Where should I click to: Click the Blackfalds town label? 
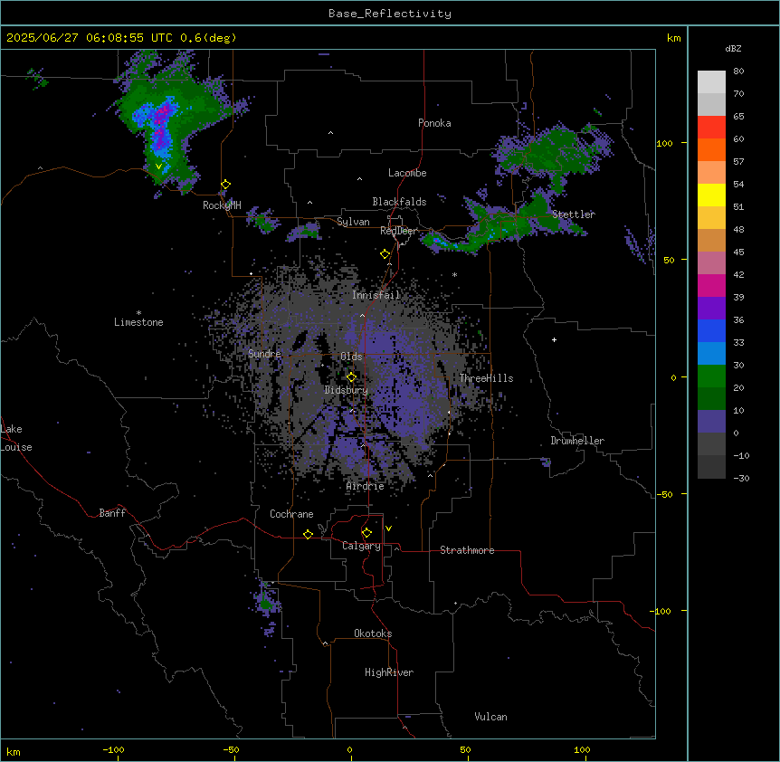(x=399, y=202)
